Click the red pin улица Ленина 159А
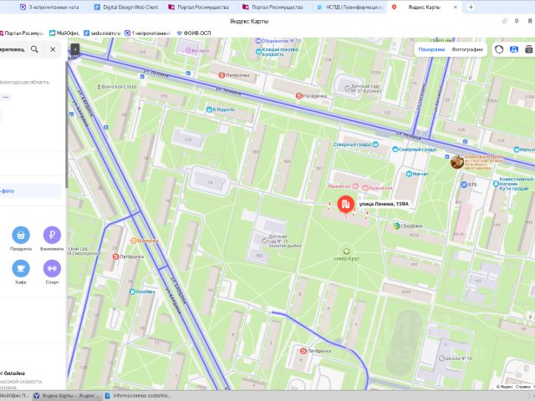The image size is (535, 401). (345, 205)
